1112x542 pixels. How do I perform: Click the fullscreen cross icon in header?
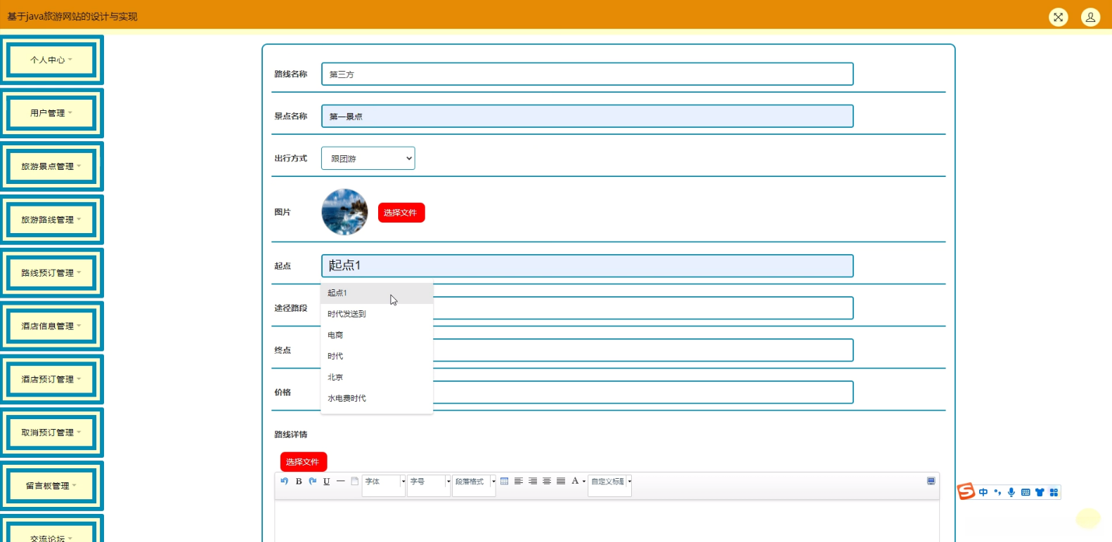click(1059, 17)
